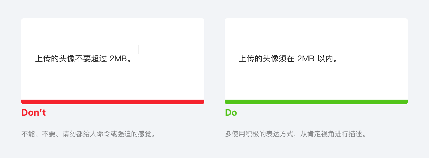429x158 pixels.
Task: Click the red "Don't" heading
Action: pos(33,113)
